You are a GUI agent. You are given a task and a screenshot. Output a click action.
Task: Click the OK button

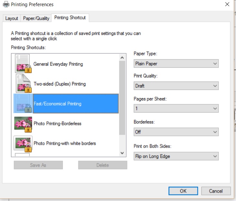coord(183,191)
